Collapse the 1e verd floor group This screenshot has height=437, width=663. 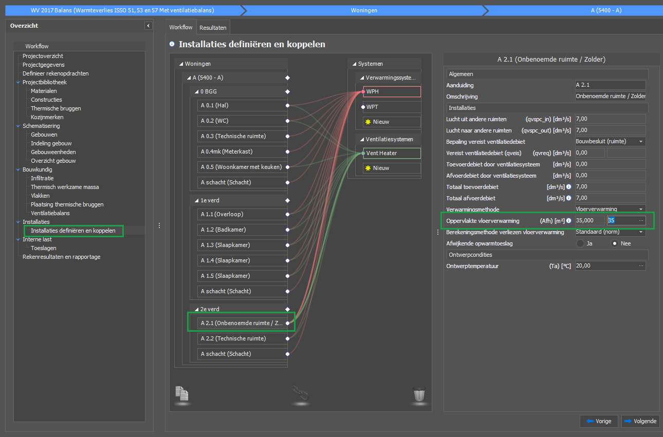click(x=196, y=200)
